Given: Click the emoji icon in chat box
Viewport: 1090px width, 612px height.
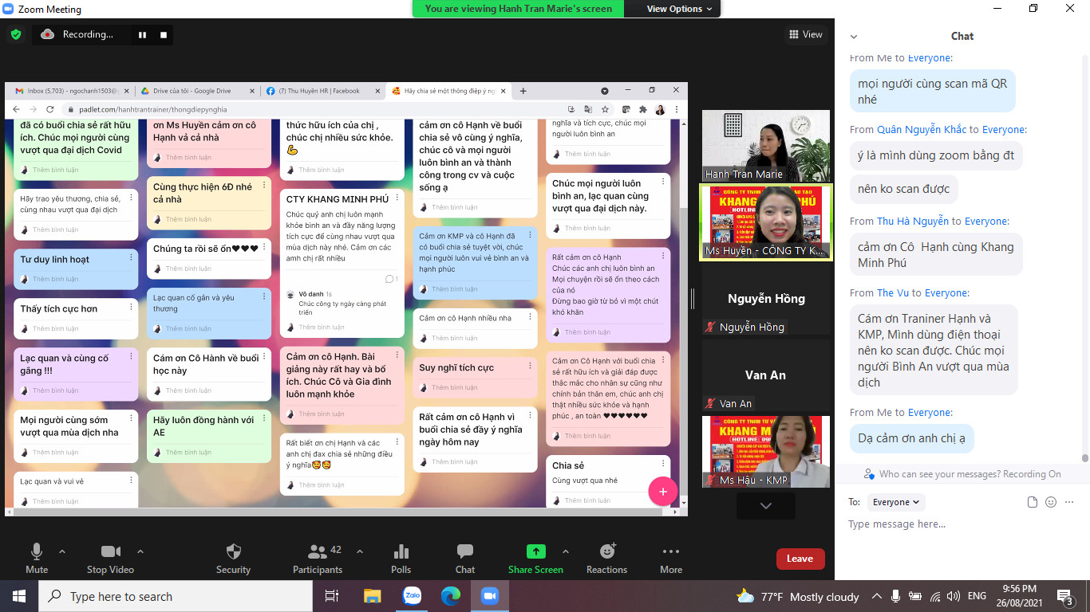Looking at the screenshot, I should [1051, 502].
